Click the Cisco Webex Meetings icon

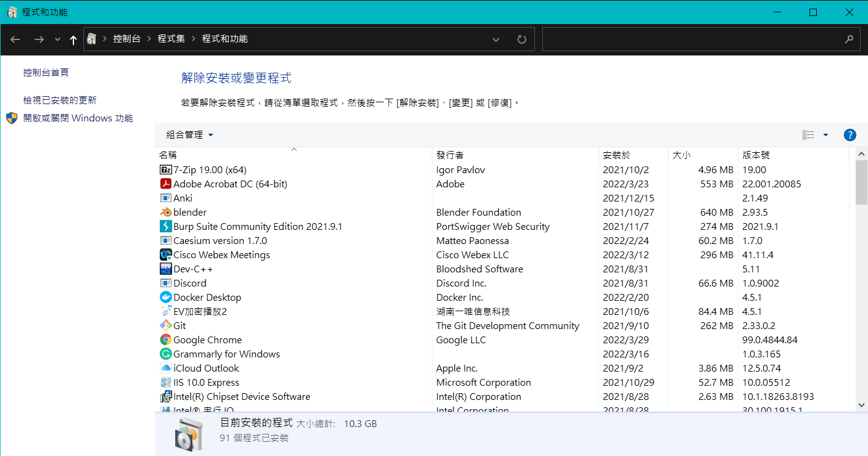(165, 254)
